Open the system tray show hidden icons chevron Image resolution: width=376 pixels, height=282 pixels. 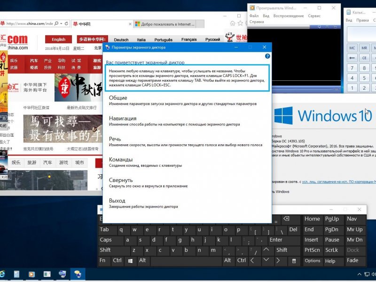(359, 274)
